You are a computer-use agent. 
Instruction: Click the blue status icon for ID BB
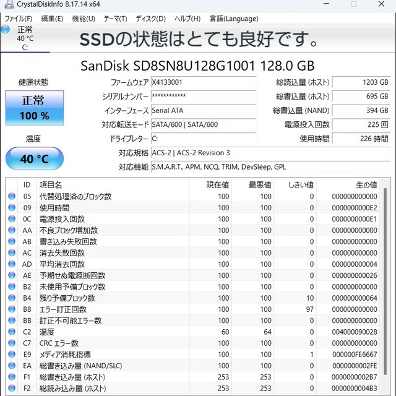(12, 321)
